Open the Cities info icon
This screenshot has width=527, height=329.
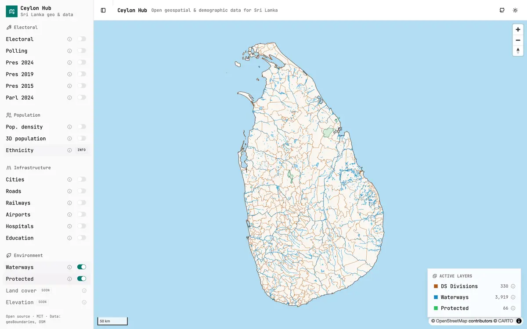tap(69, 179)
